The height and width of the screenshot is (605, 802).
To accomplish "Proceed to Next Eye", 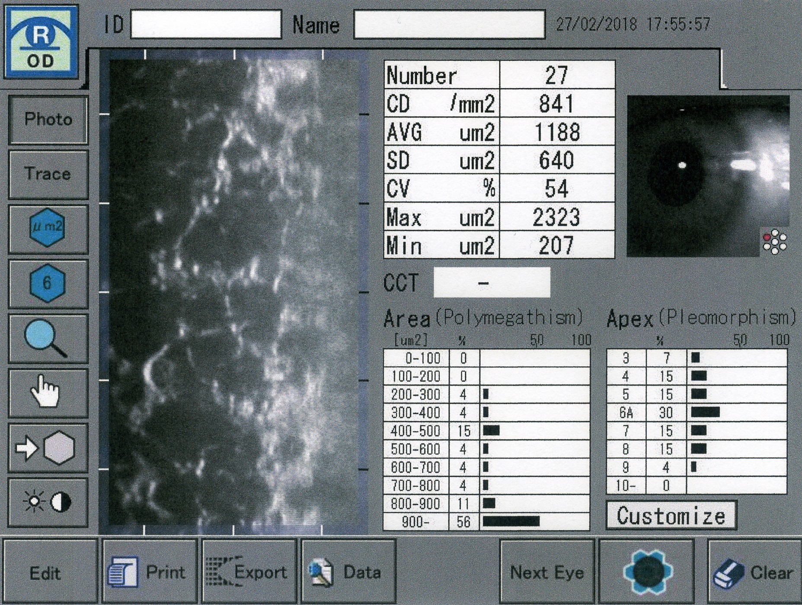I will click(547, 572).
